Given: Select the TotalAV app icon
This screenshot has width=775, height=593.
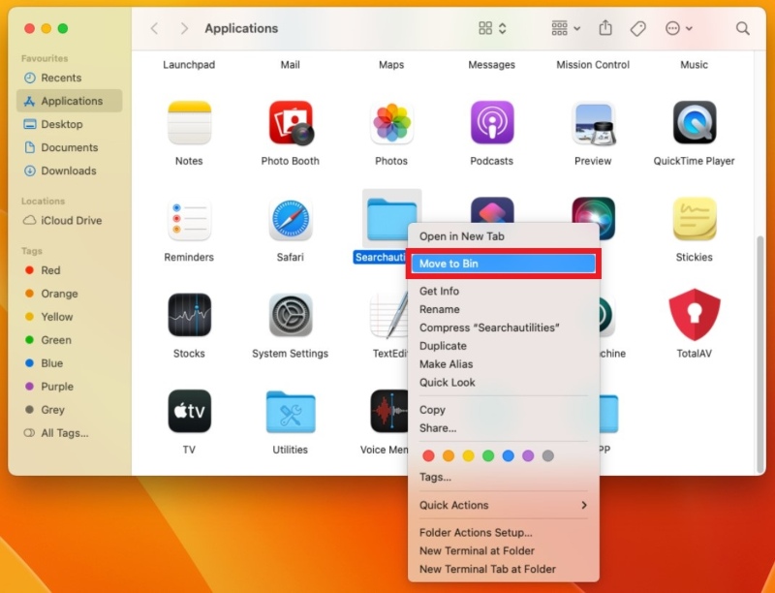Looking at the screenshot, I should (x=695, y=315).
